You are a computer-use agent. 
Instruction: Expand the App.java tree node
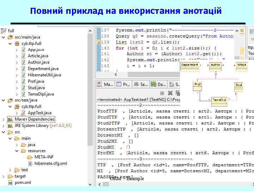pos(17,50)
